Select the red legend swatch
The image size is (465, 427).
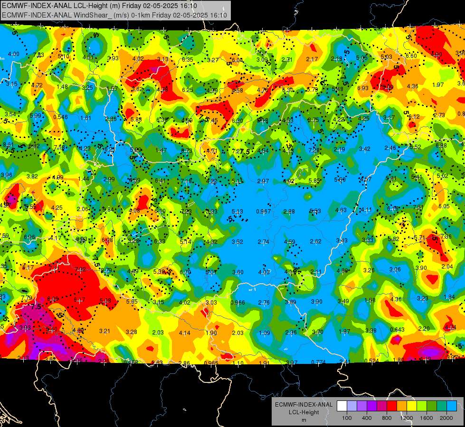click(392, 406)
